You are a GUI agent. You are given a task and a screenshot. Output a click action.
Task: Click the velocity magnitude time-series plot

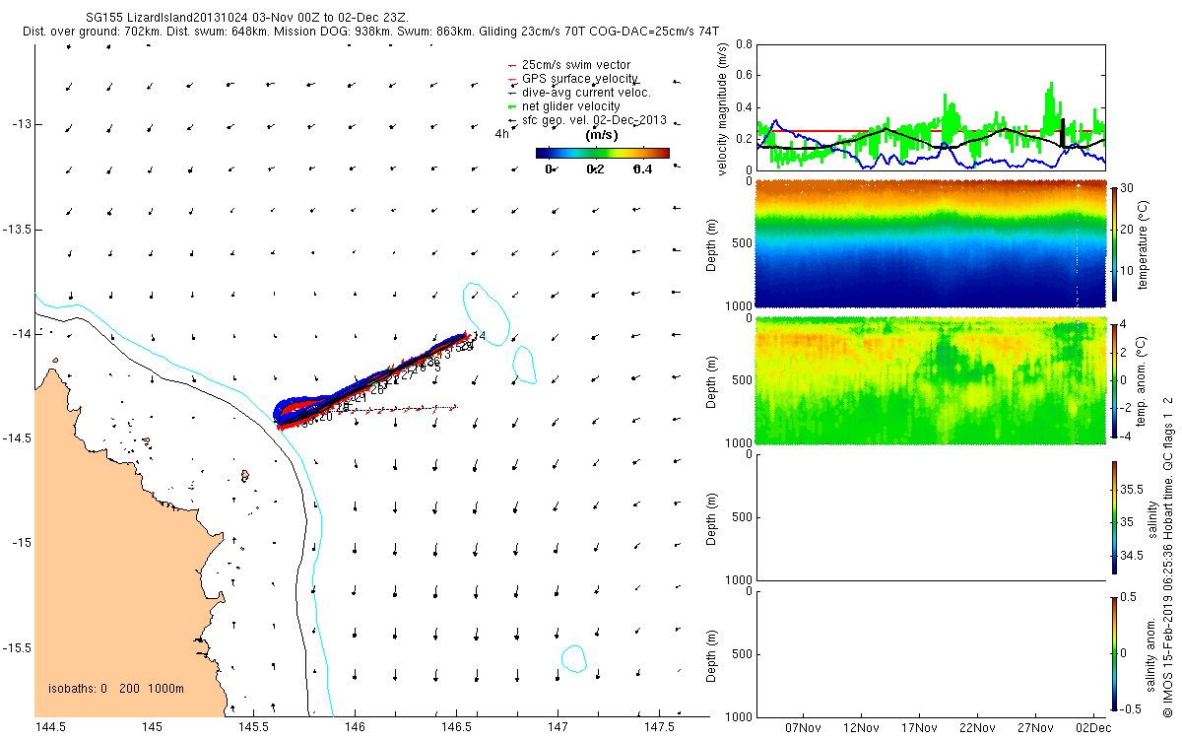(x=930, y=106)
